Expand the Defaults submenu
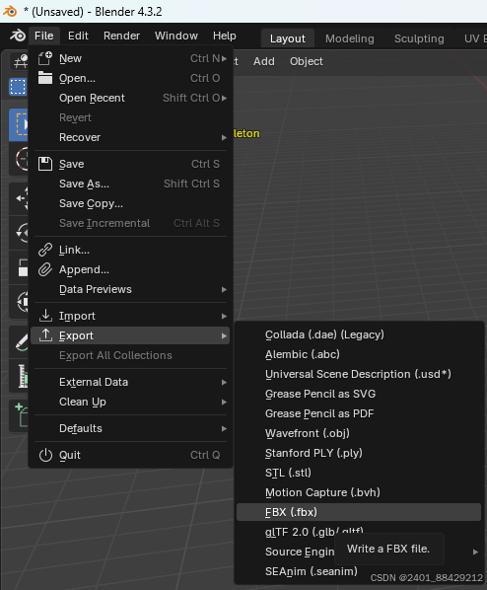The image size is (487, 590). (131, 428)
